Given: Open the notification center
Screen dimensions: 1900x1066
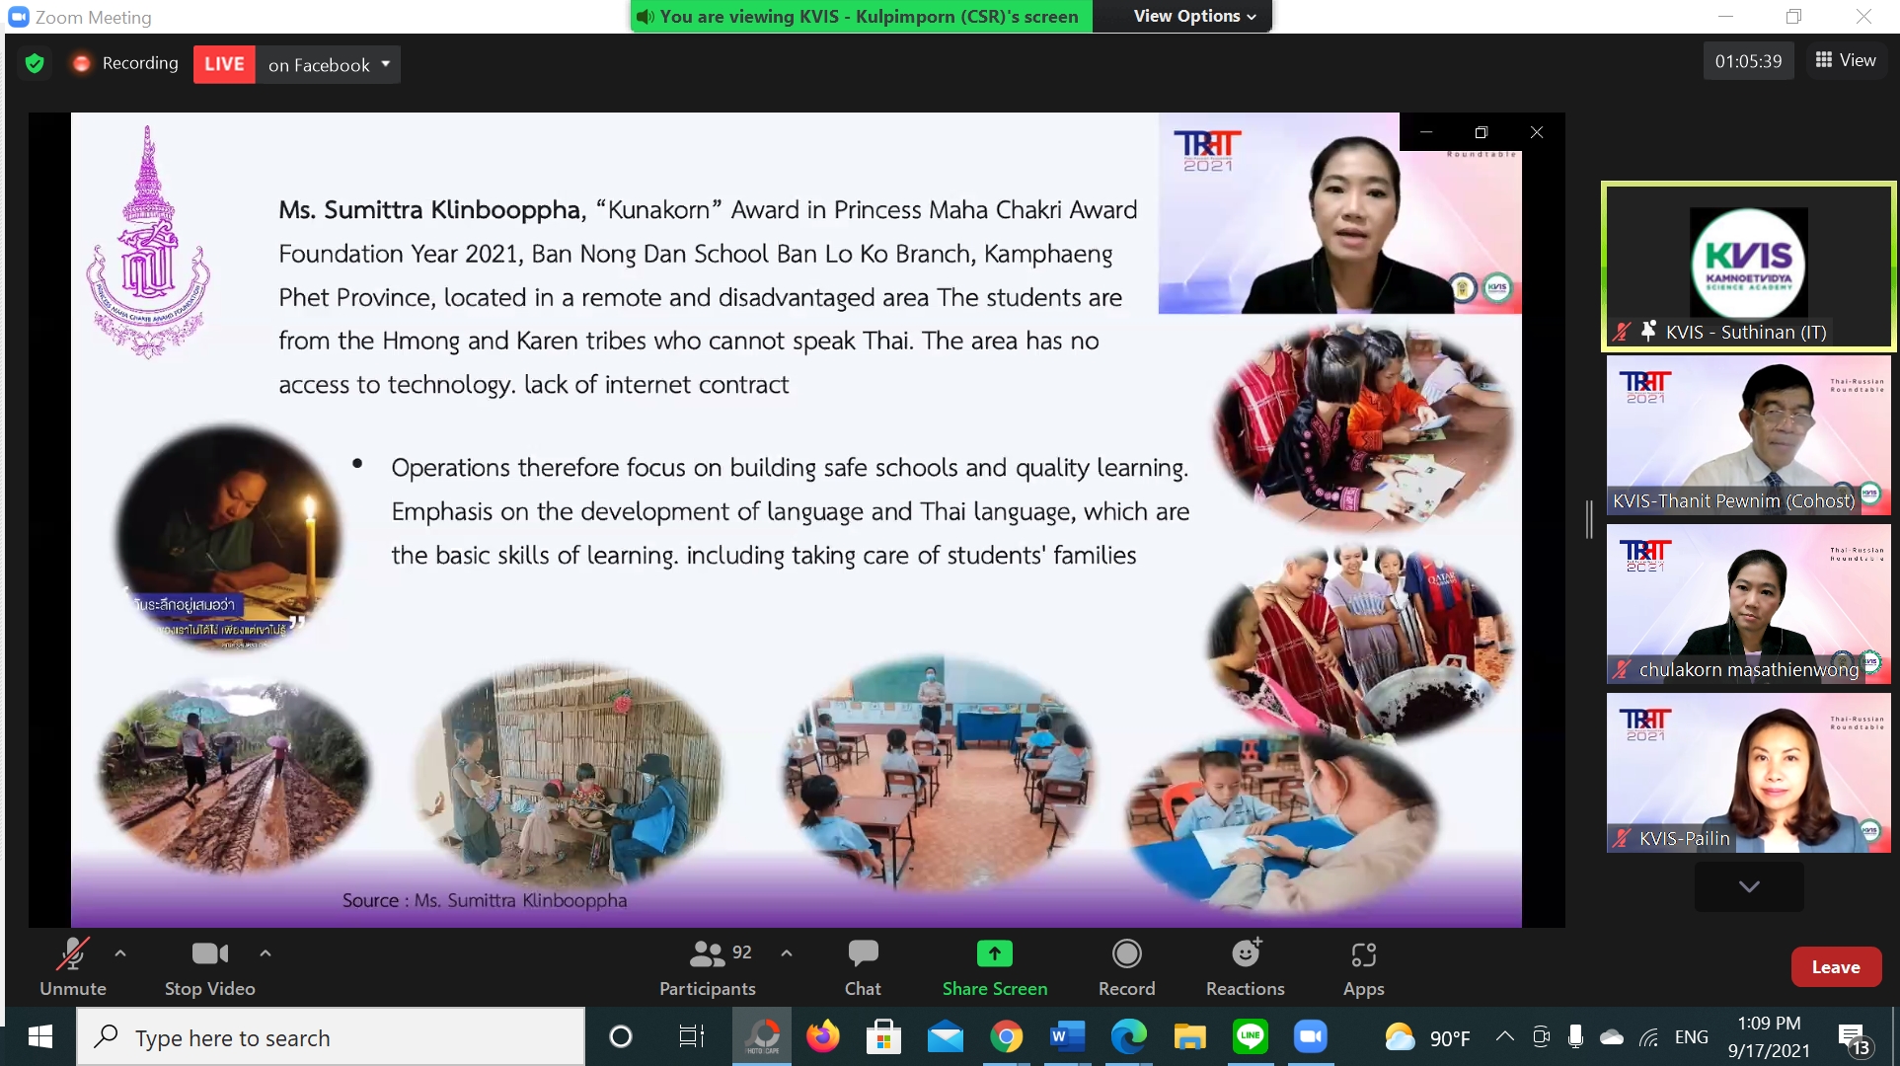Looking at the screenshot, I should (x=1853, y=1037).
